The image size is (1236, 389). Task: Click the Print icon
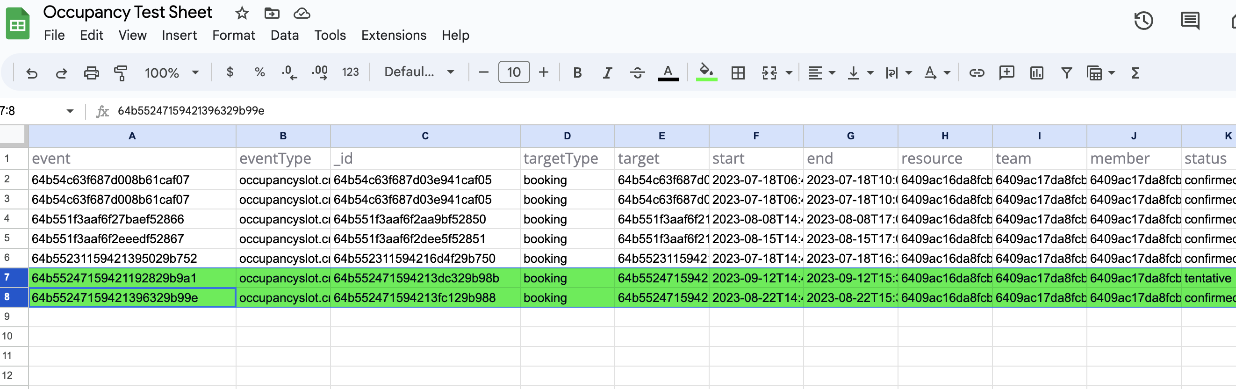pyautogui.click(x=91, y=73)
